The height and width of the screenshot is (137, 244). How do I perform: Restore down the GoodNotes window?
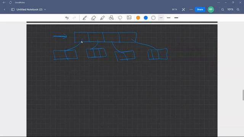pyautogui.click(x=233, y=3)
